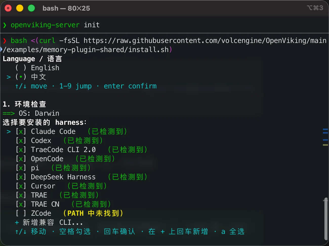329x246 pixels.
Task: Click the 'install.sh' path text
Action: click(x=149, y=50)
